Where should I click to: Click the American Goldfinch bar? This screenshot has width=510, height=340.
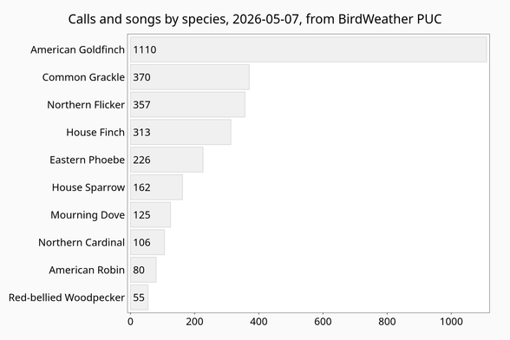click(309, 49)
